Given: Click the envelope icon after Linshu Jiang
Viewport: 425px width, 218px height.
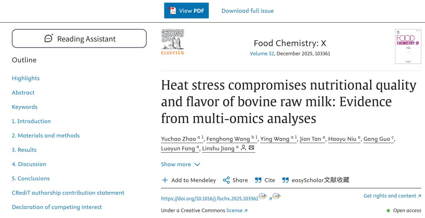Looking at the screenshot, I should [251, 148].
